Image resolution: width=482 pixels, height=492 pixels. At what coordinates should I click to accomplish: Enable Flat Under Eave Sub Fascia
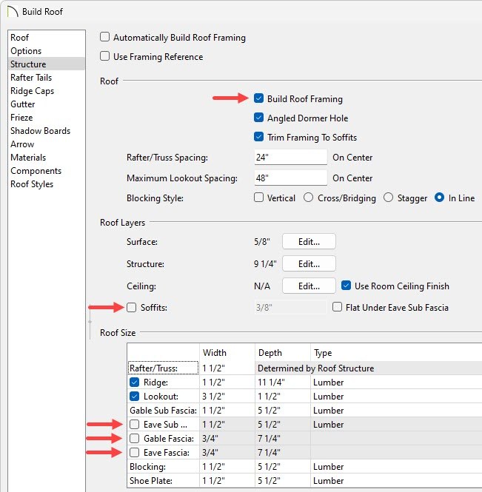[337, 307]
